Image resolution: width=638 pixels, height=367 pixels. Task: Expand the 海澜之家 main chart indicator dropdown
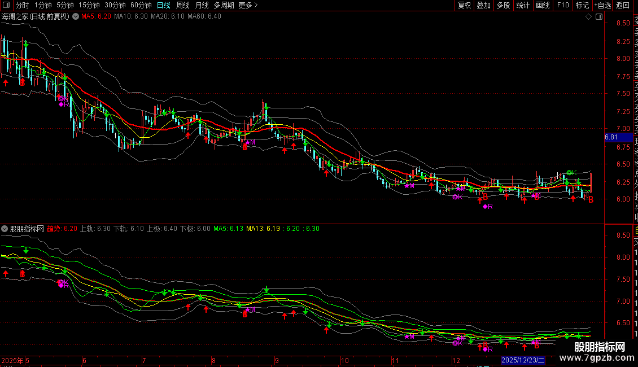pyautogui.click(x=75, y=16)
